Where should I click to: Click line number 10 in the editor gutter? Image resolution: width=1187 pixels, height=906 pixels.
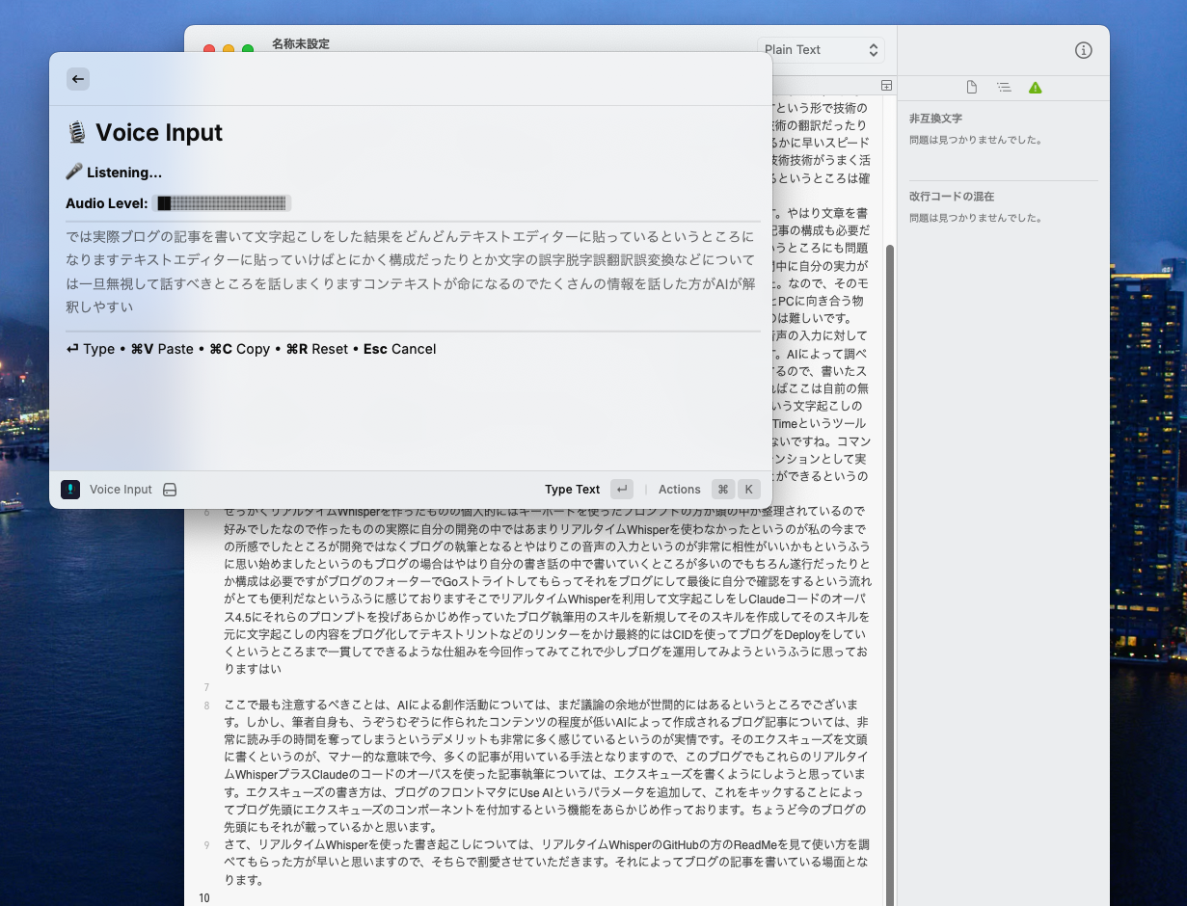tap(204, 897)
